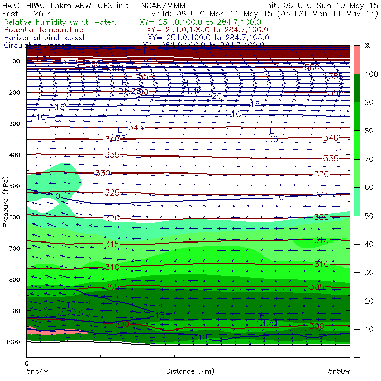The height and width of the screenshot is (381, 381).
Task: Click the 'NCAR/MMM' header text
Action: (163, 6)
